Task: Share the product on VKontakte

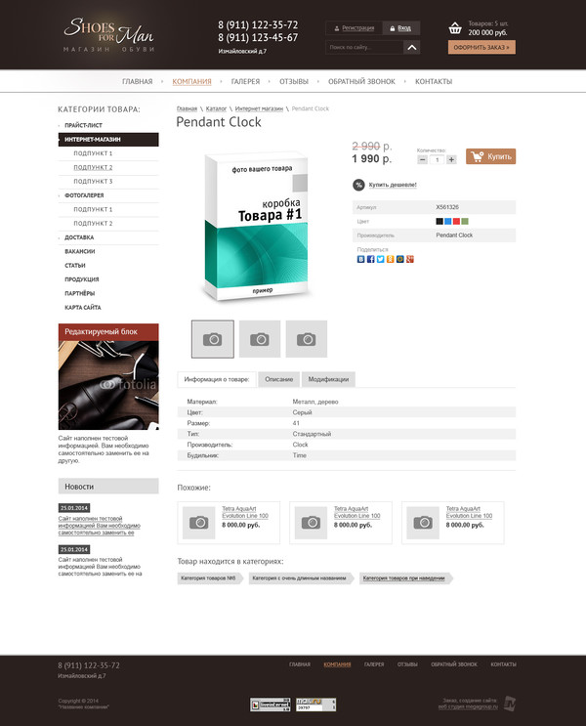Action: [361, 259]
